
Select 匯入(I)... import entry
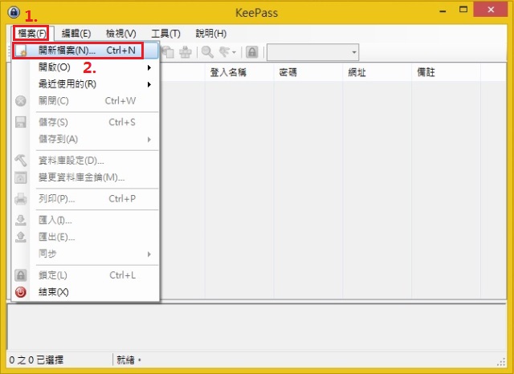pos(86,220)
